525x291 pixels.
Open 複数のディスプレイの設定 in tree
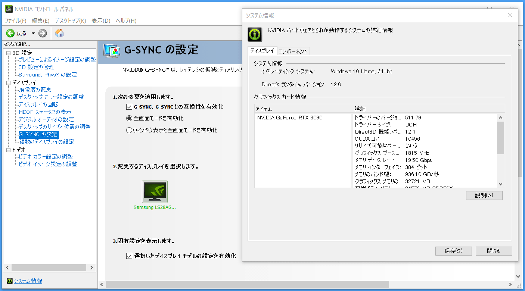[x=47, y=142]
